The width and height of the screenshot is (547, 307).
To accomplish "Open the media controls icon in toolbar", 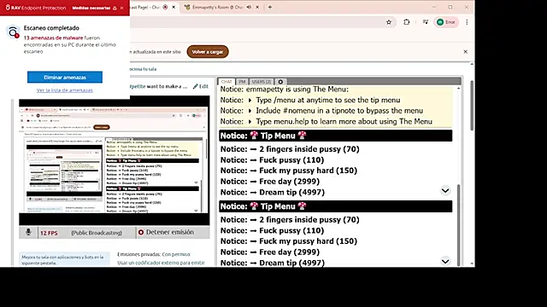I will tap(426, 22).
